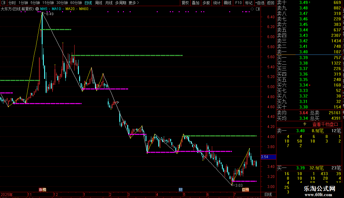344x198 pixels.
Task: Open the 复权 adjustment menu
Action: pyautogui.click(x=185, y=3)
